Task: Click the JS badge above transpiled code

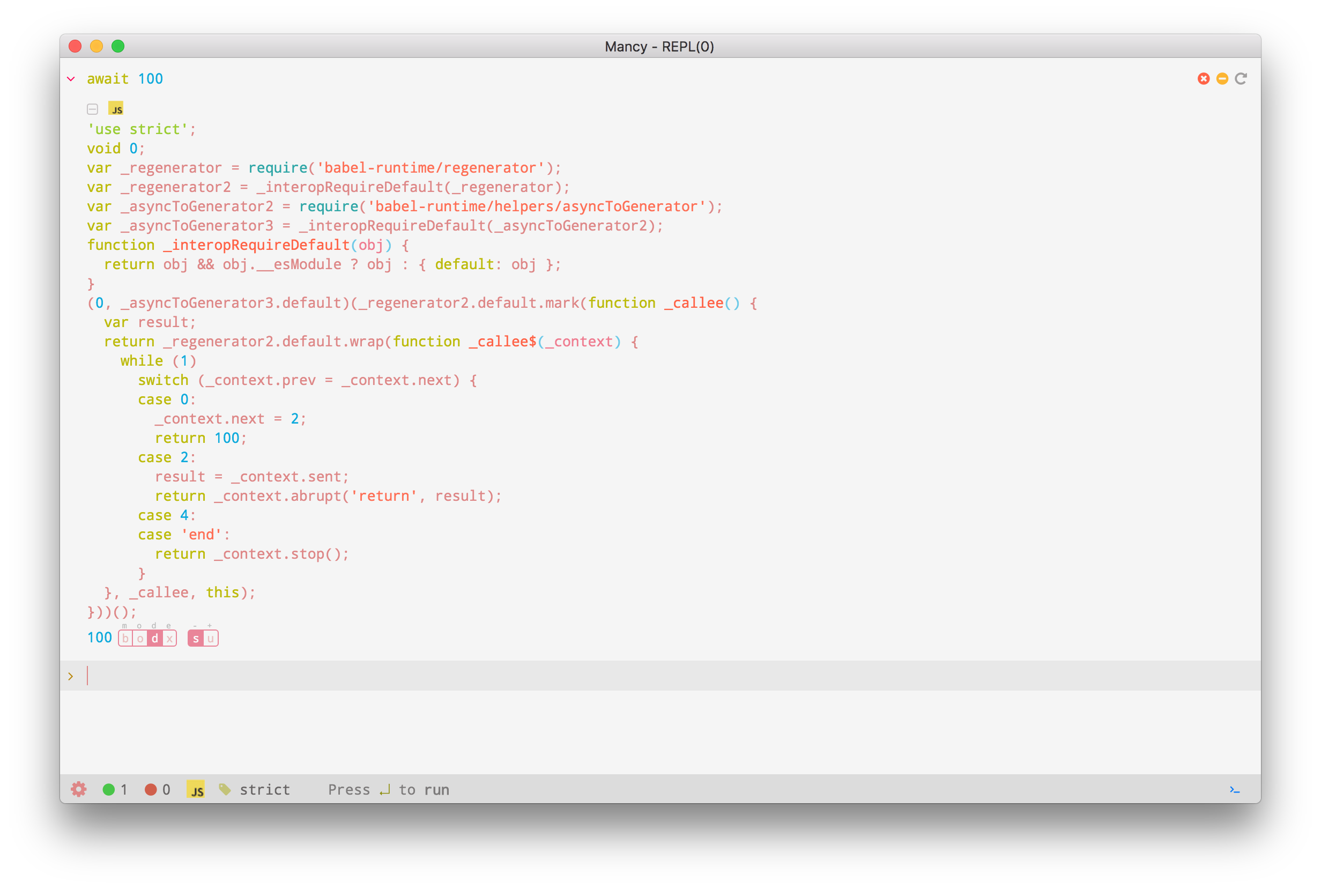Action: 116,108
